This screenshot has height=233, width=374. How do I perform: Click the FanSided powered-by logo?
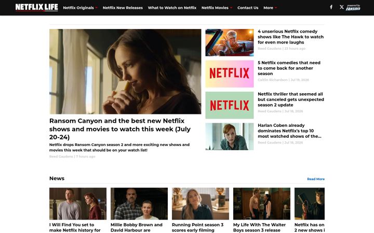click(353, 8)
